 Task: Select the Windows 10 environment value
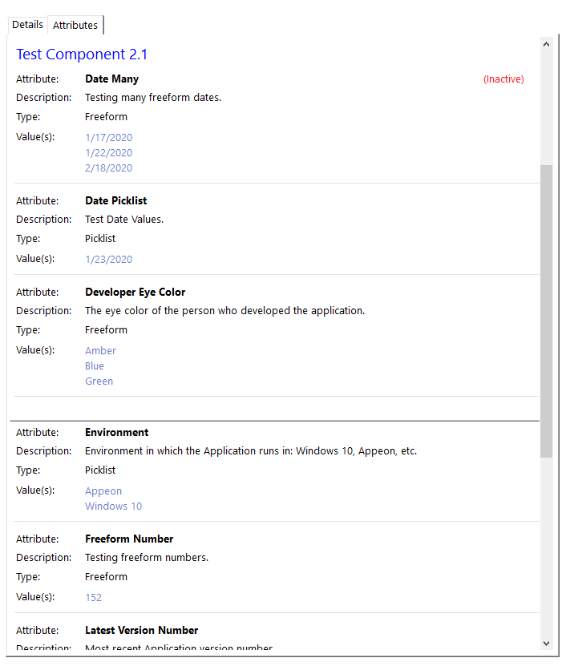(113, 507)
